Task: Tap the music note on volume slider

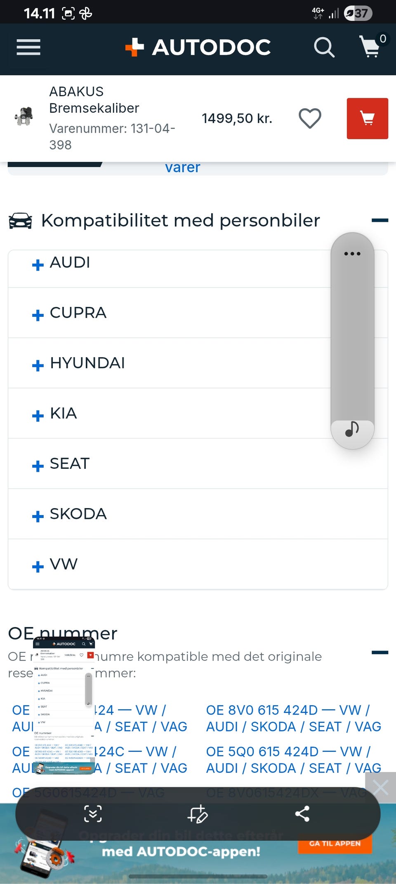Action: [x=352, y=430]
